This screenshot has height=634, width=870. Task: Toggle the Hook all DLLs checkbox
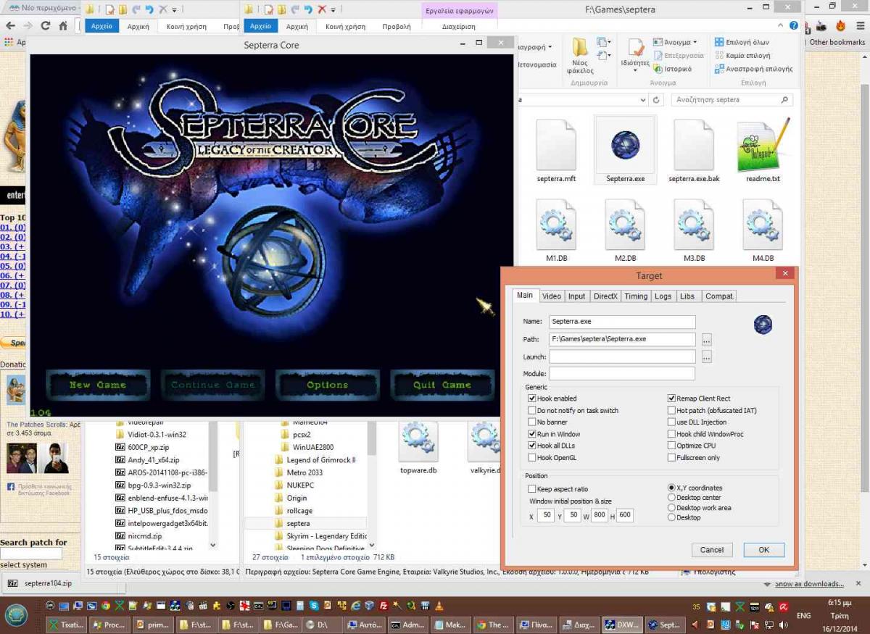(x=532, y=446)
